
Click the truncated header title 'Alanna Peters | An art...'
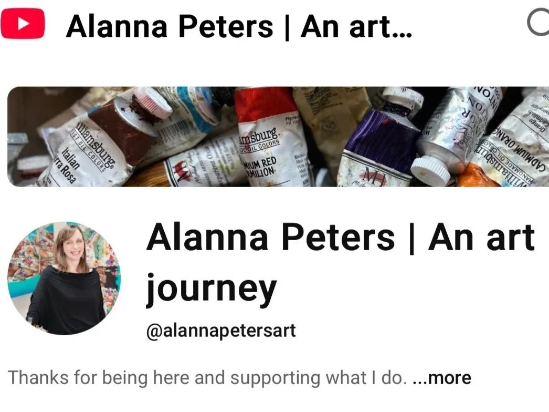(x=239, y=27)
